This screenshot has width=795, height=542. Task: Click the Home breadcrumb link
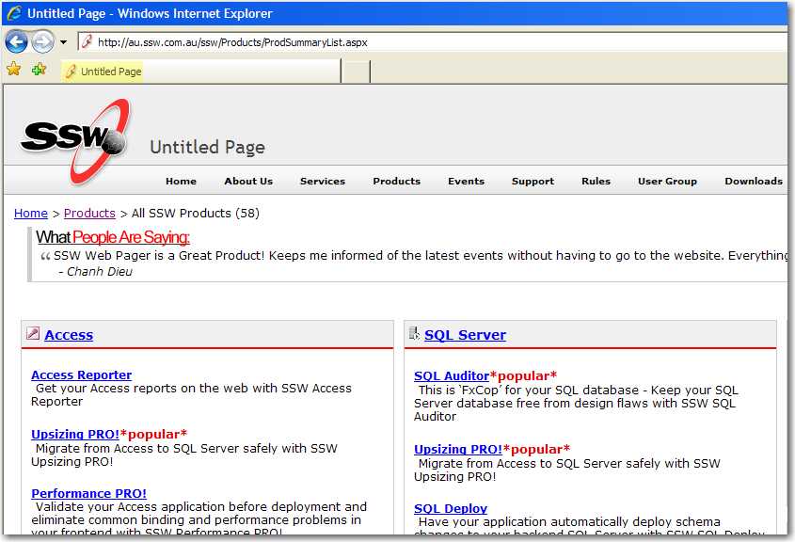pos(31,214)
